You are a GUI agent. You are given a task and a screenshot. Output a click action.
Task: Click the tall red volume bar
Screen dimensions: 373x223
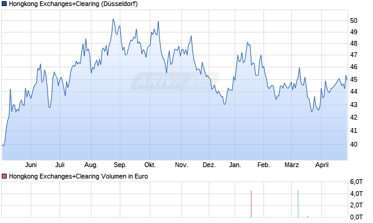pos(251,204)
